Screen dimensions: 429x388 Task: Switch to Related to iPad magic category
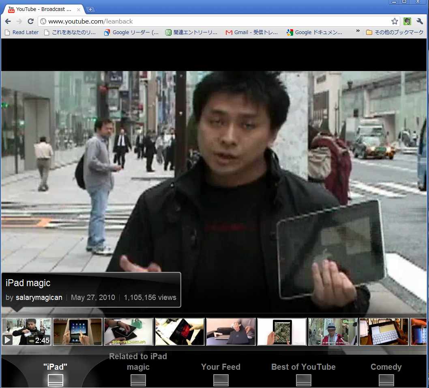138,369
